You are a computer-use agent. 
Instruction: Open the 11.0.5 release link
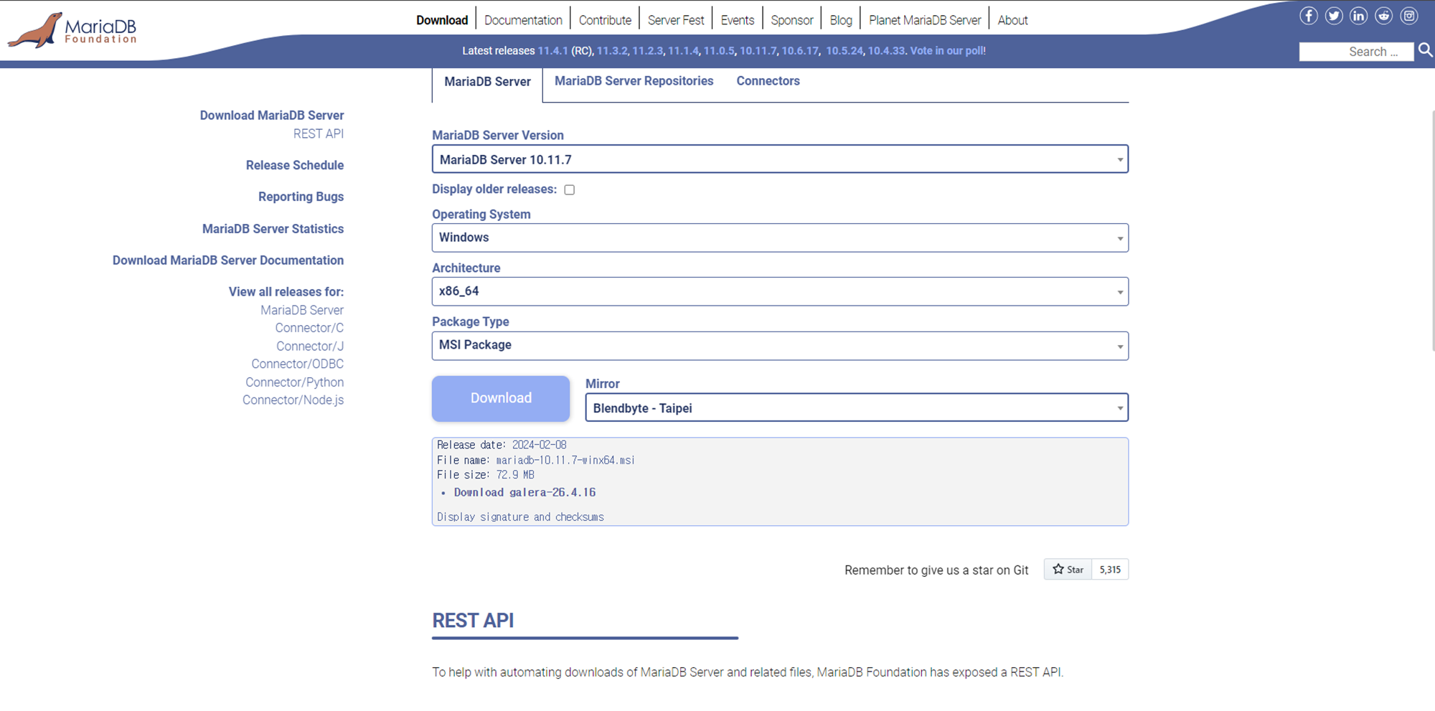[x=719, y=51]
